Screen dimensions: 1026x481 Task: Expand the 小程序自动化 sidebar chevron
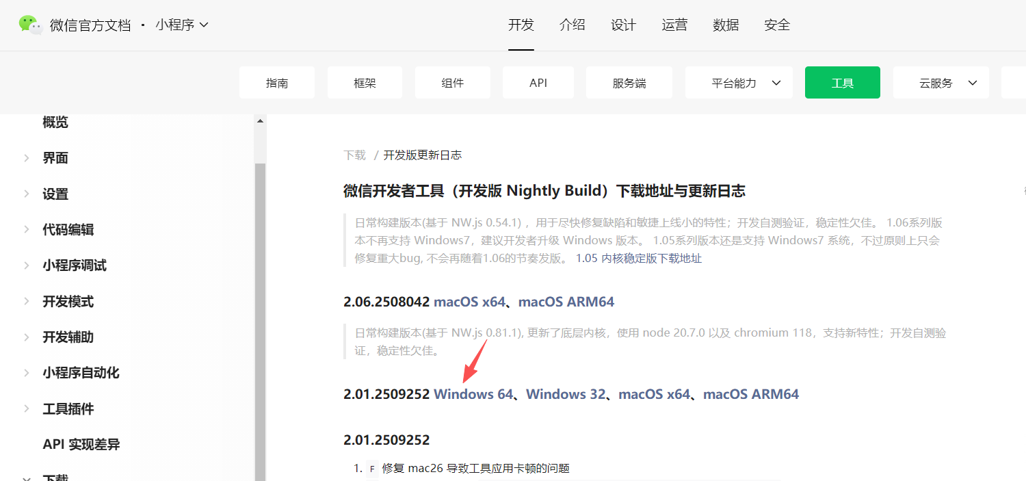27,373
